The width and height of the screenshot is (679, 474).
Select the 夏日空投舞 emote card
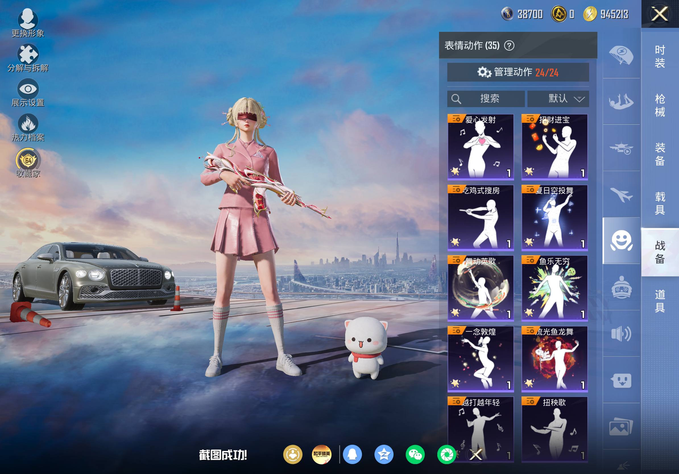click(x=554, y=218)
